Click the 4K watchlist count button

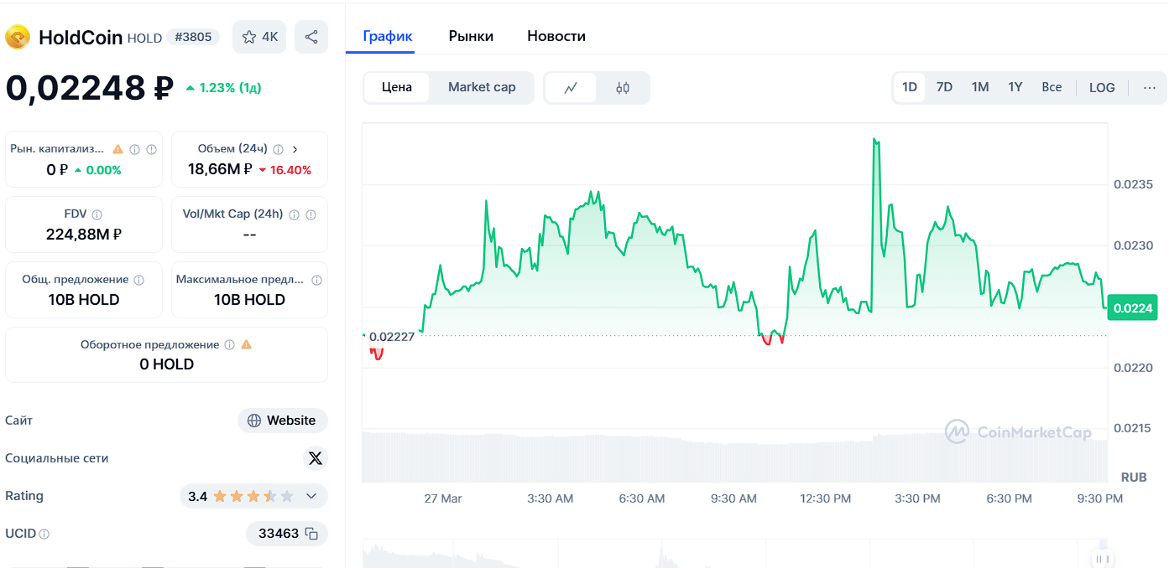point(259,37)
